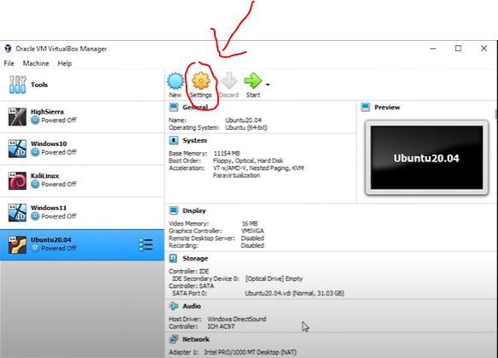Click the Base Memory value 11154 MB
This screenshot has width=498, height=358.
pos(227,154)
